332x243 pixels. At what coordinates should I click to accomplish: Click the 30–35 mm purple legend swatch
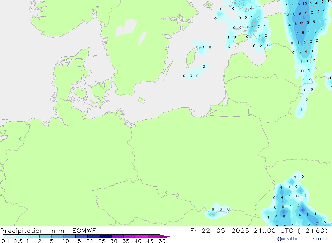tap(118, 236)
